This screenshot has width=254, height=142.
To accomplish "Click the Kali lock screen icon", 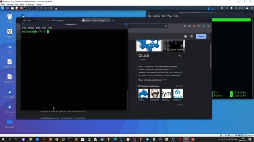I will (247, 8).
